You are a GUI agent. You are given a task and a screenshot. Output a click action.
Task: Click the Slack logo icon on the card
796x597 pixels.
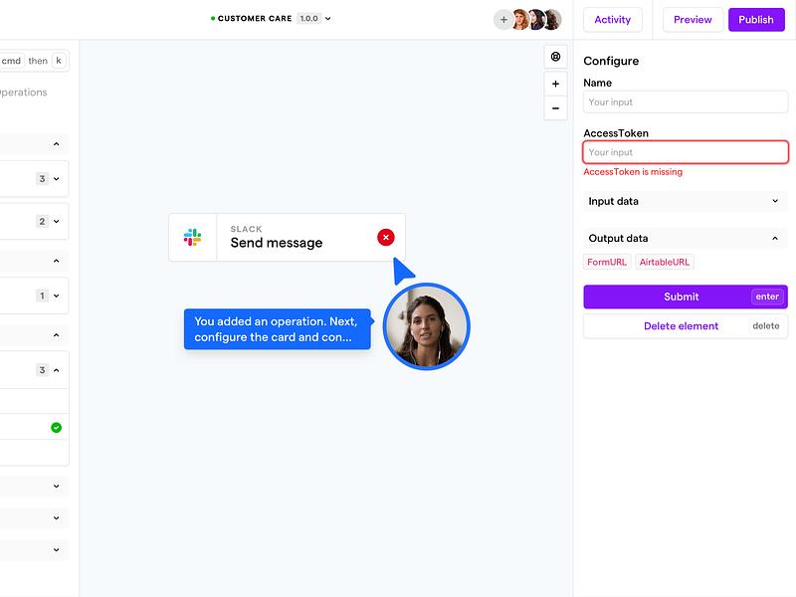[x=192, y=237]
